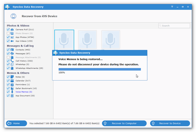Uncheck the Contacts checkbox
196x132 pixels.
click(x=8, y=50)
